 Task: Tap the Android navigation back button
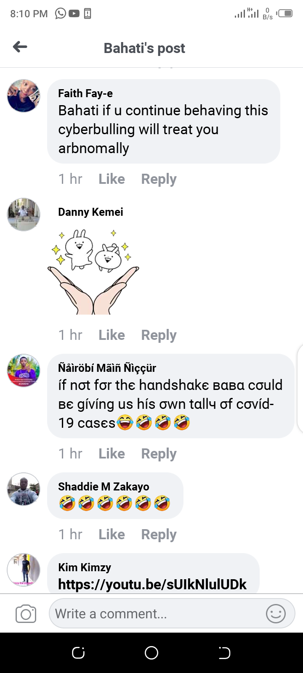click(224, 653)
